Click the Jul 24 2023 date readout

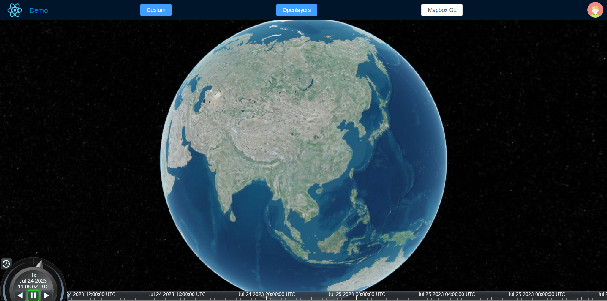coord(33,281)
